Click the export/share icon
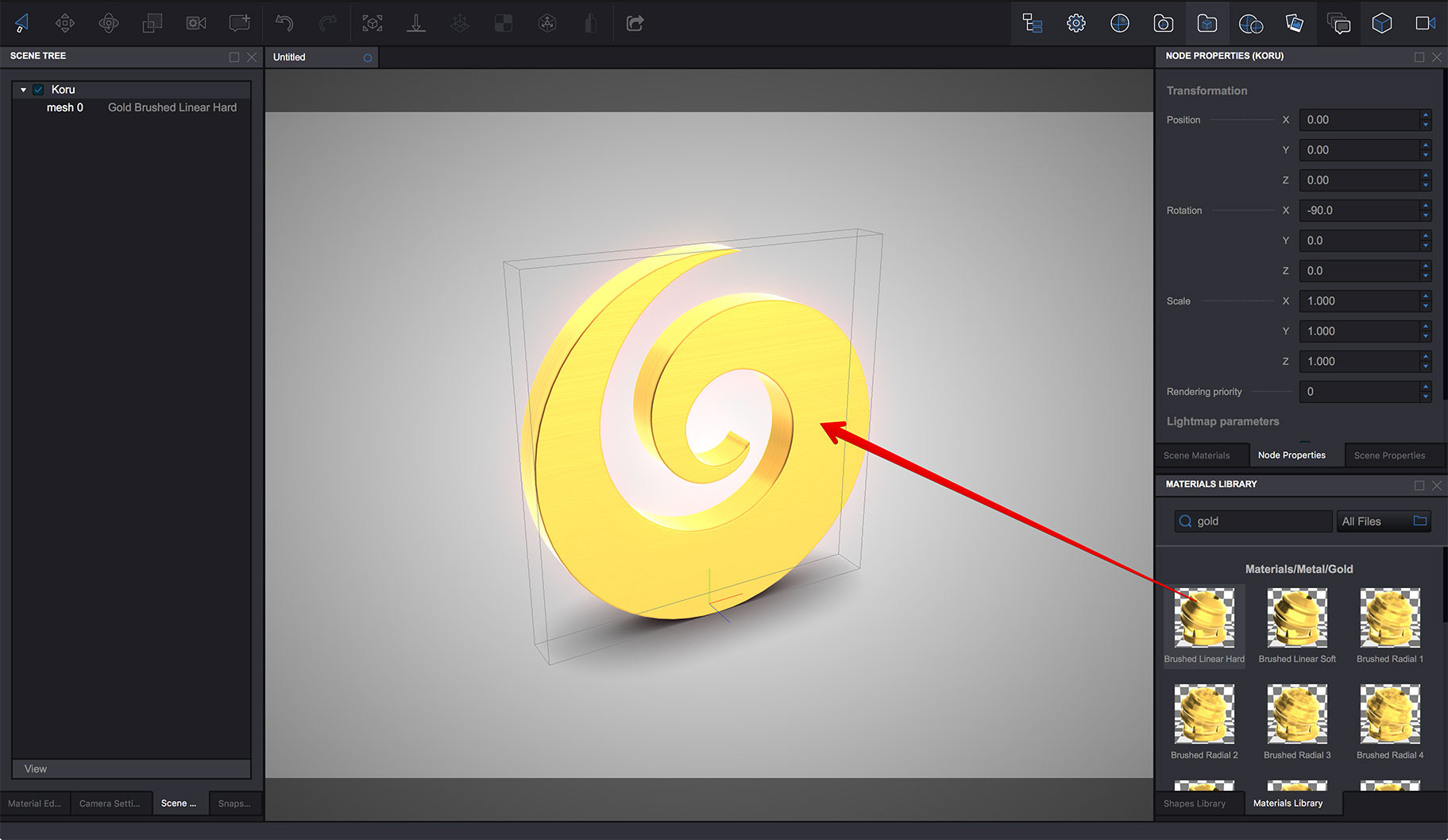The width and height of the screenshot is (1448, 840). click(635, 23)
